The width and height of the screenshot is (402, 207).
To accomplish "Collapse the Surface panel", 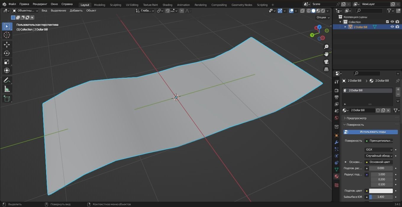I will (x=355, y=125).
